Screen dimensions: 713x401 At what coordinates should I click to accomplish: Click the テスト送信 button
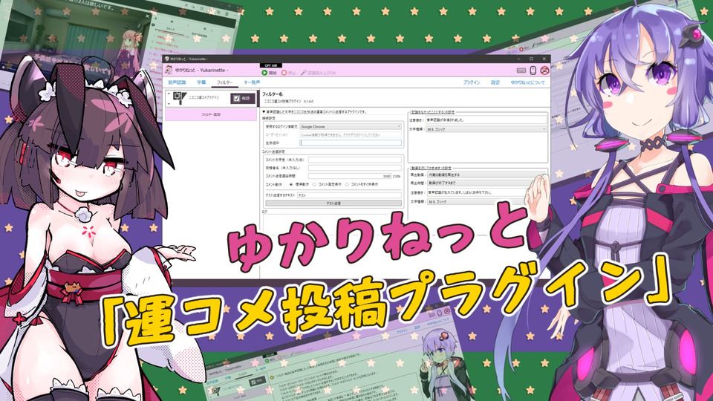[x=333, y=203]
